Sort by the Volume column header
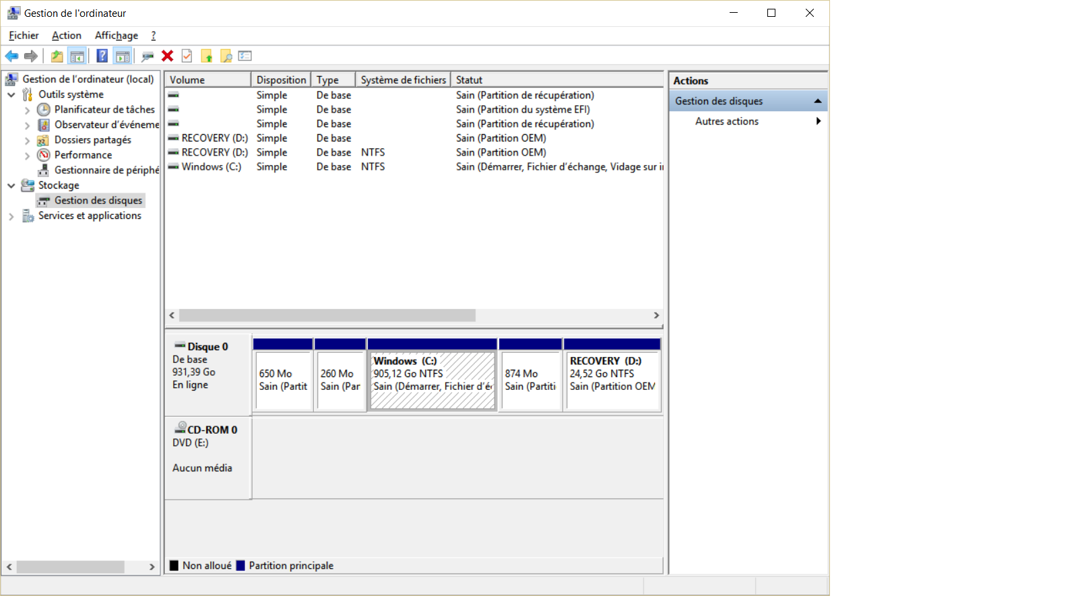Viewport: 1086px width, 596px height. [x=208, y=79]
